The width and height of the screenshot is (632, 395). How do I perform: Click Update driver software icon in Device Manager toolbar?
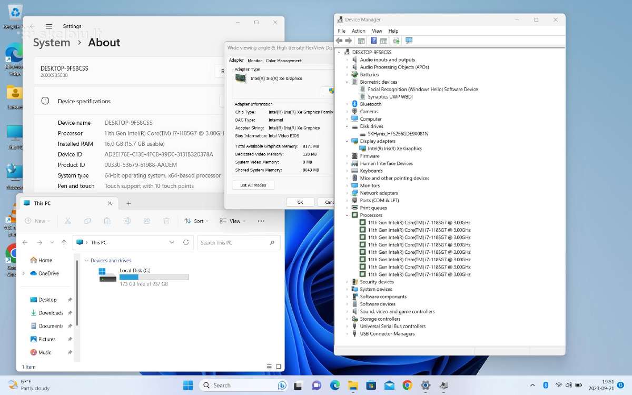point(396,41)
